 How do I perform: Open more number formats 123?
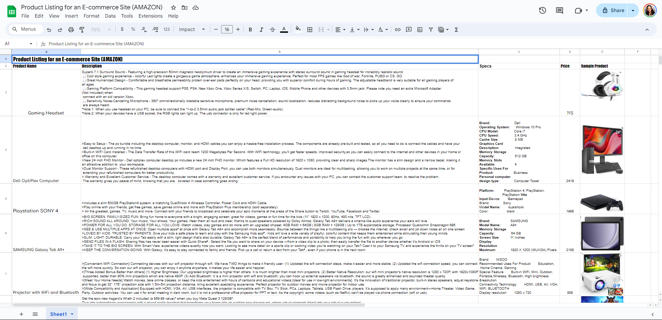(167, 30)
